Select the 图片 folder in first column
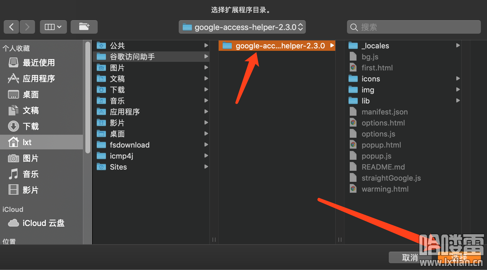 (151, 68)
